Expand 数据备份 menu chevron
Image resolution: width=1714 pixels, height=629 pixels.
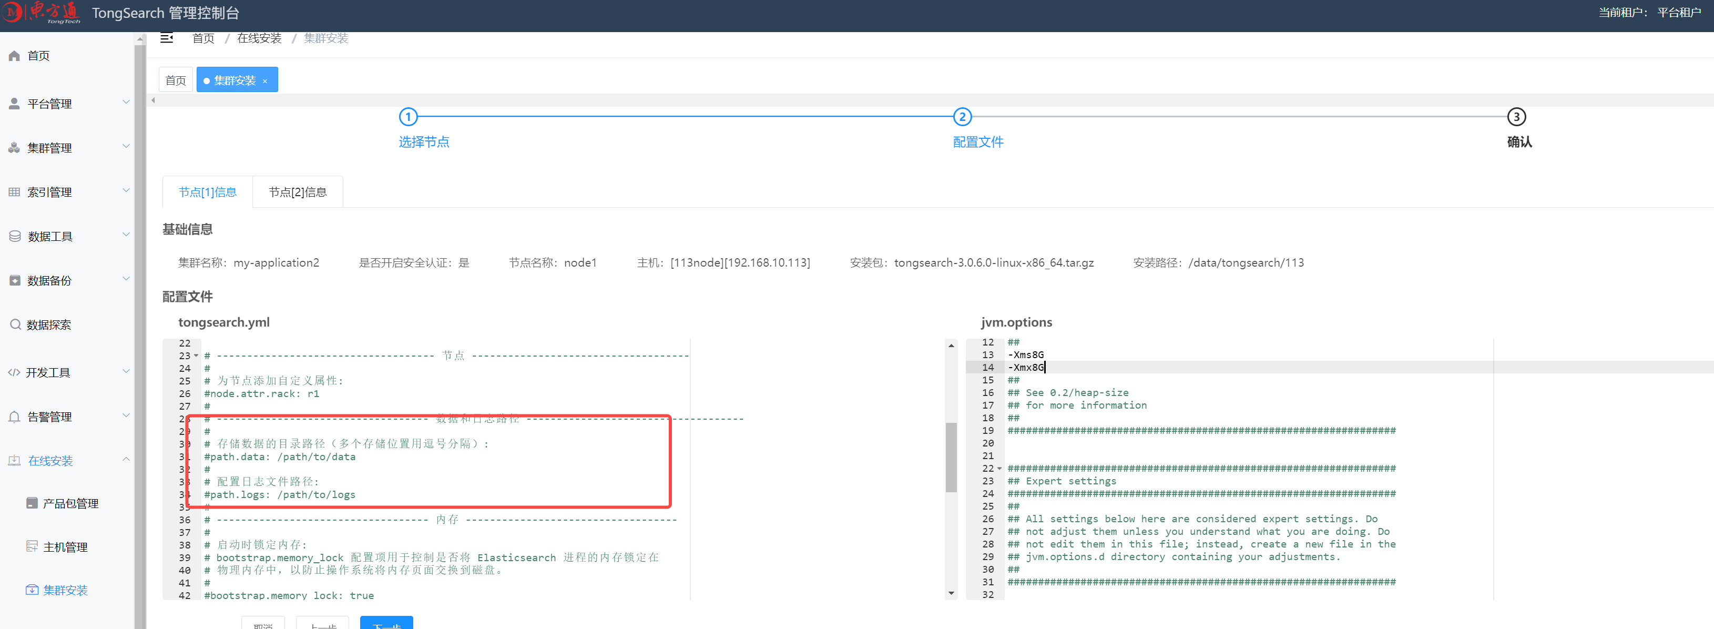click(126, 279)
